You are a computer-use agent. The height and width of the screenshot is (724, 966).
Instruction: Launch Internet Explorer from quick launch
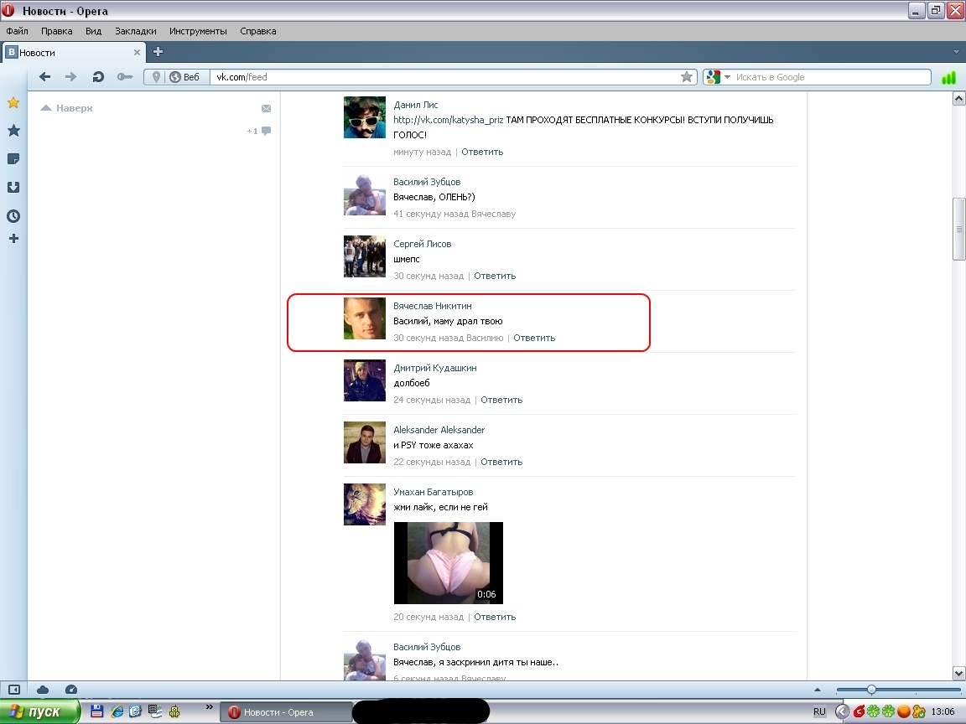[117, 711]
